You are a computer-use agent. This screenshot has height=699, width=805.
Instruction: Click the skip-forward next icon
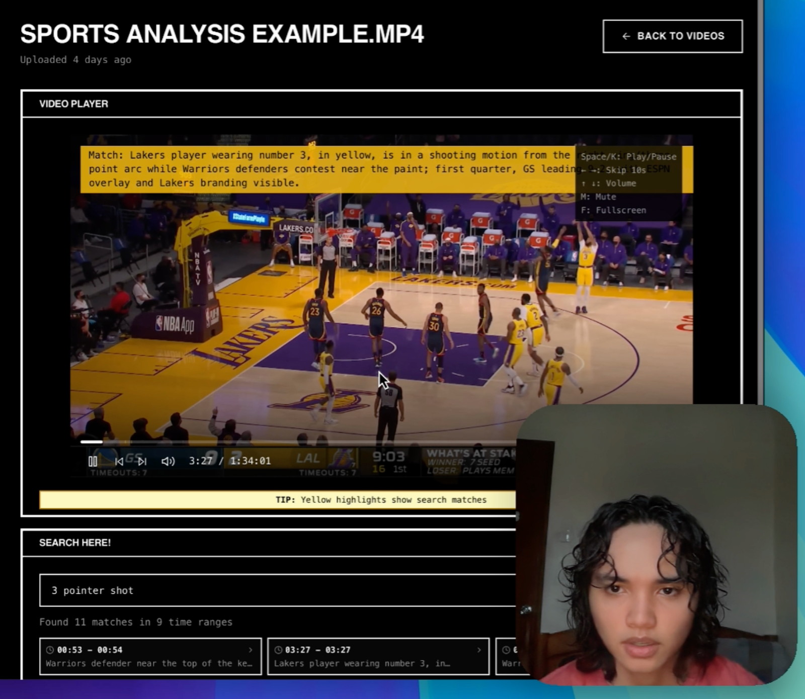click(142, 461)
